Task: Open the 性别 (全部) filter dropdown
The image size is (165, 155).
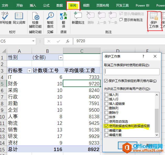Action: (61, 58)
